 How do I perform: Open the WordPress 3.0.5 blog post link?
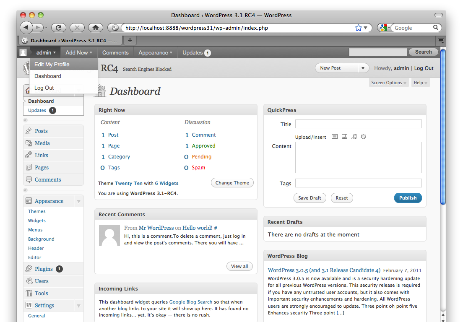pos(324,270)
